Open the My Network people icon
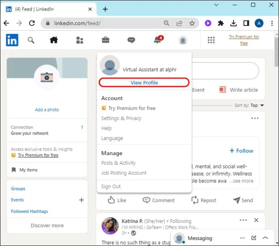 coord(80,40)
